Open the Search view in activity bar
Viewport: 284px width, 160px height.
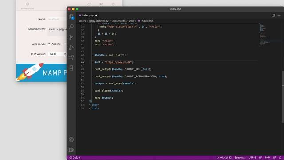click(71, 27)
